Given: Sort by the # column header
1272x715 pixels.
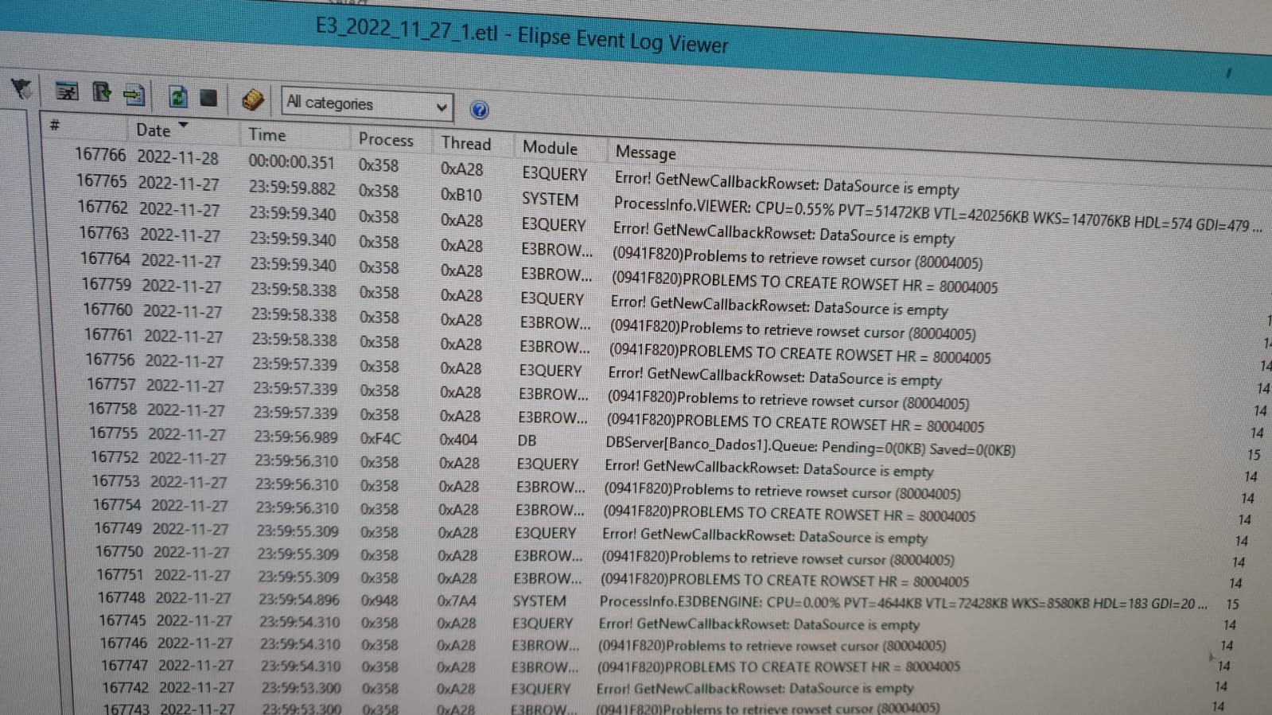Looking at the screenshot, I should pos(55,125).
